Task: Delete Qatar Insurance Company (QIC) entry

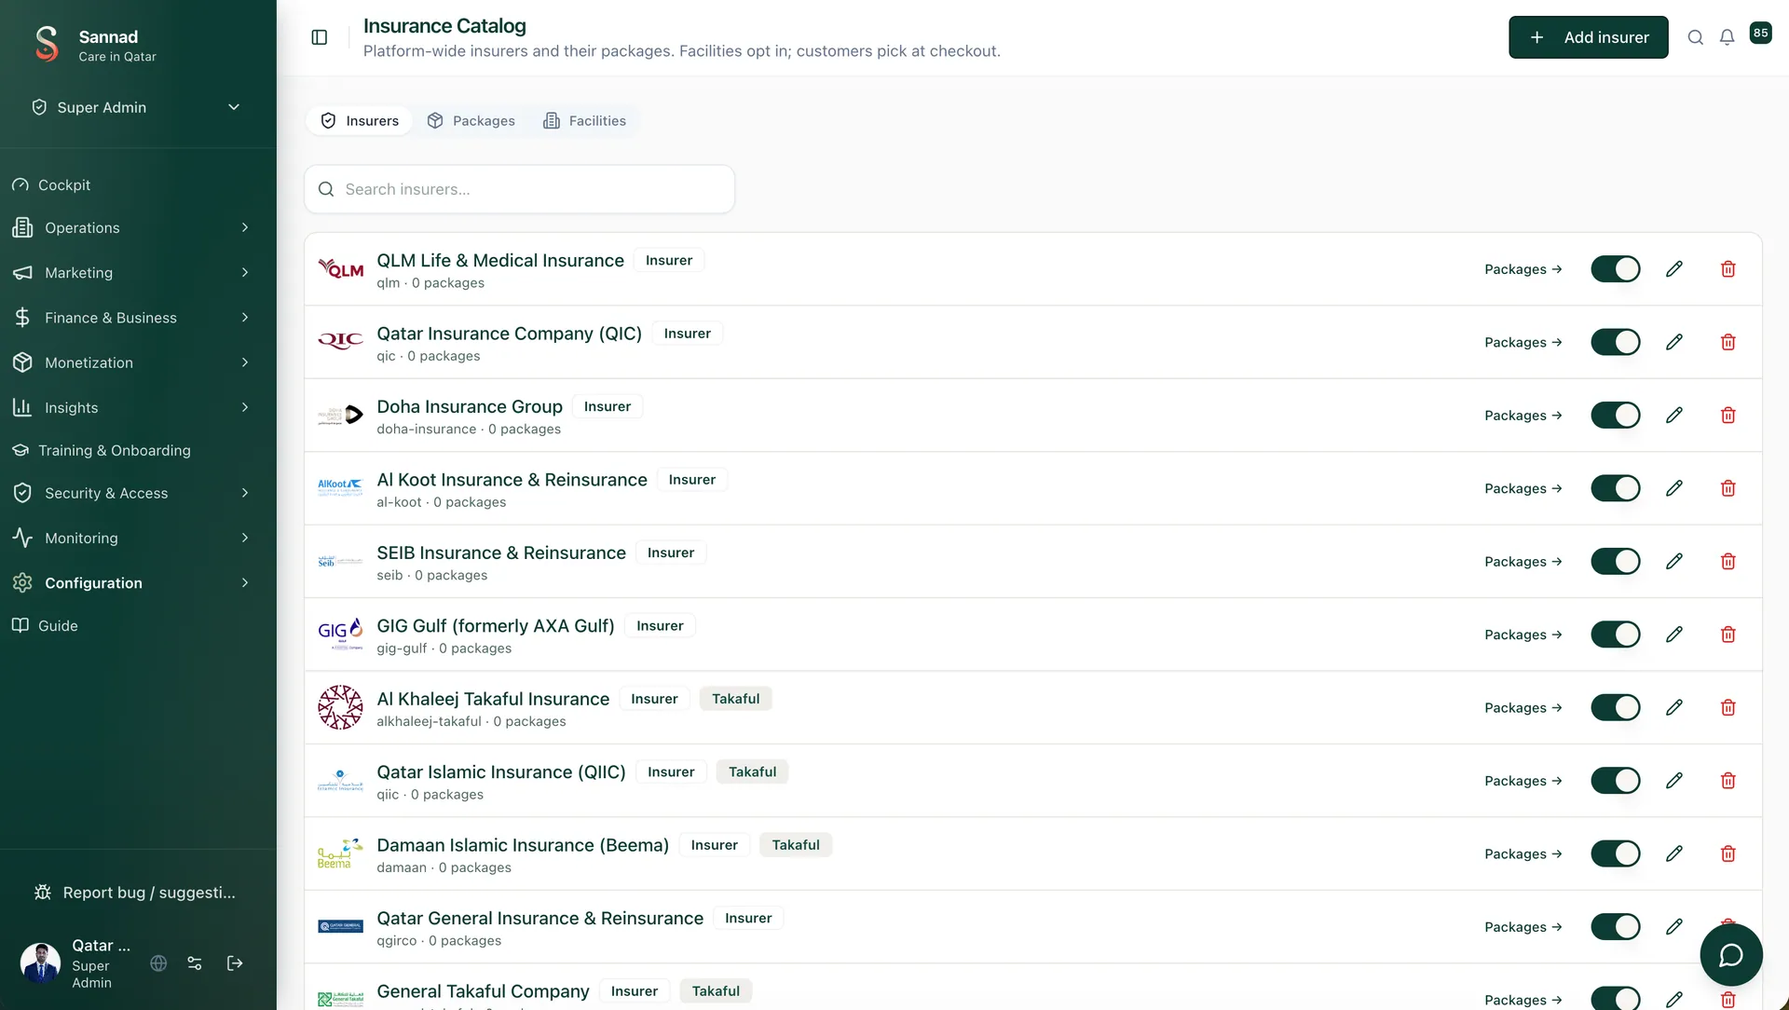Action: tap(1728, 342)
